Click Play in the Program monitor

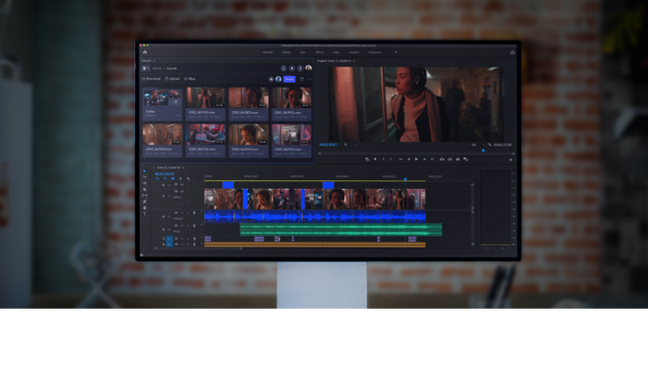point(416,160)
